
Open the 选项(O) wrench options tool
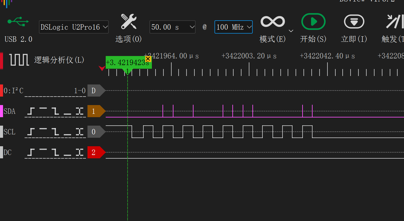pos(129,21)
